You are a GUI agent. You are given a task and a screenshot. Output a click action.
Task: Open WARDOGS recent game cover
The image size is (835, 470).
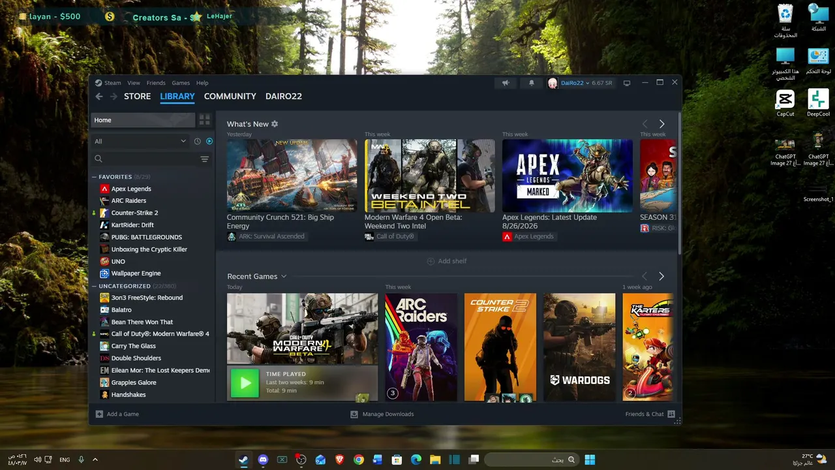pos(579,347)
